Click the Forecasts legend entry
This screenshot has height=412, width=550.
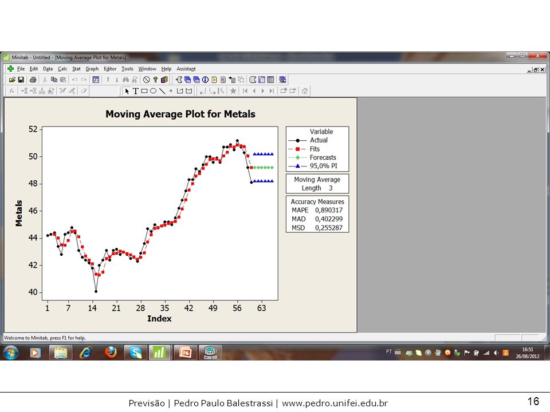(x=323, y=157)
